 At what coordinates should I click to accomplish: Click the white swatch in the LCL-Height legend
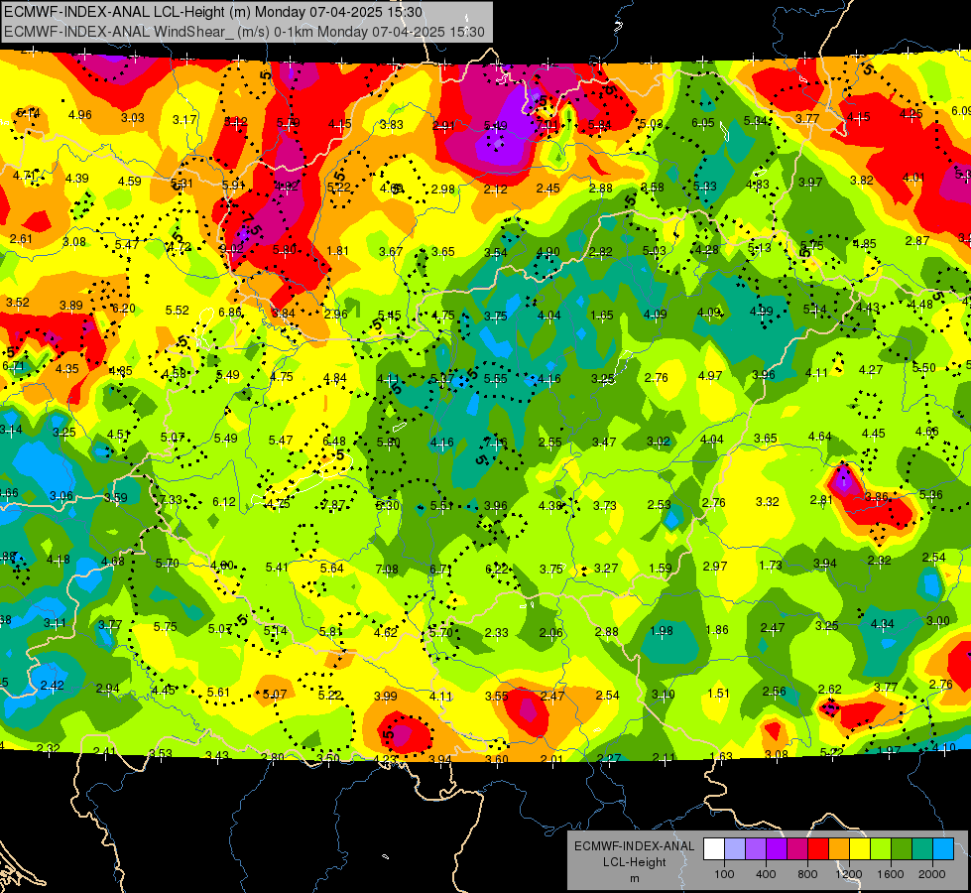714,849
